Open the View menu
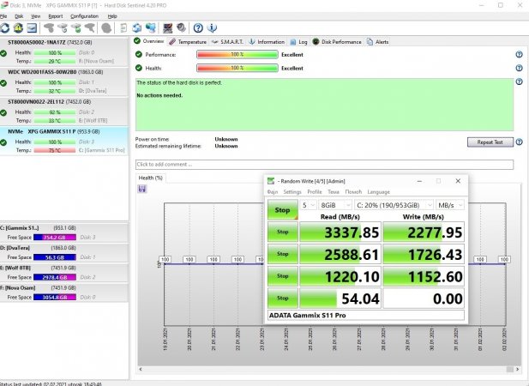This screenshot has width=529, height=386. click(x=35, y=16)
